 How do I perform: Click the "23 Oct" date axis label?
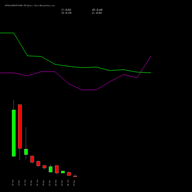(x=62, y=183)
